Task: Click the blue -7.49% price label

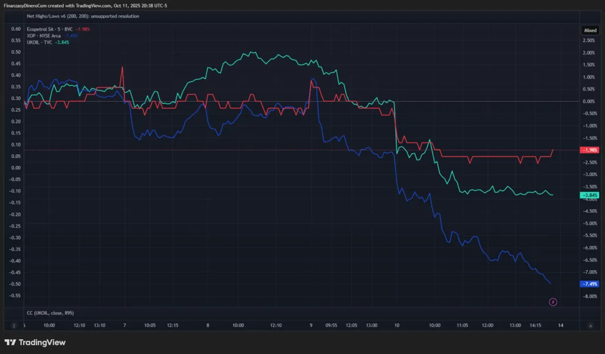Action: [590, 284]
